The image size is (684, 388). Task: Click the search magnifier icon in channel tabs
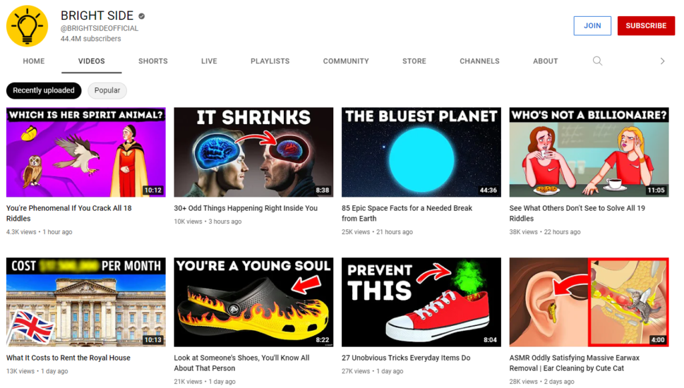[597, 61]
